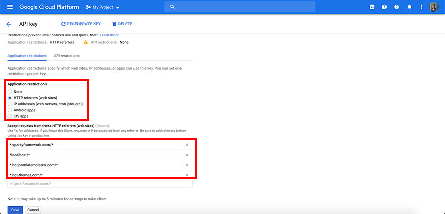Select the None application restriction
The image size is (445, 214).
click(x=10, y=92)
